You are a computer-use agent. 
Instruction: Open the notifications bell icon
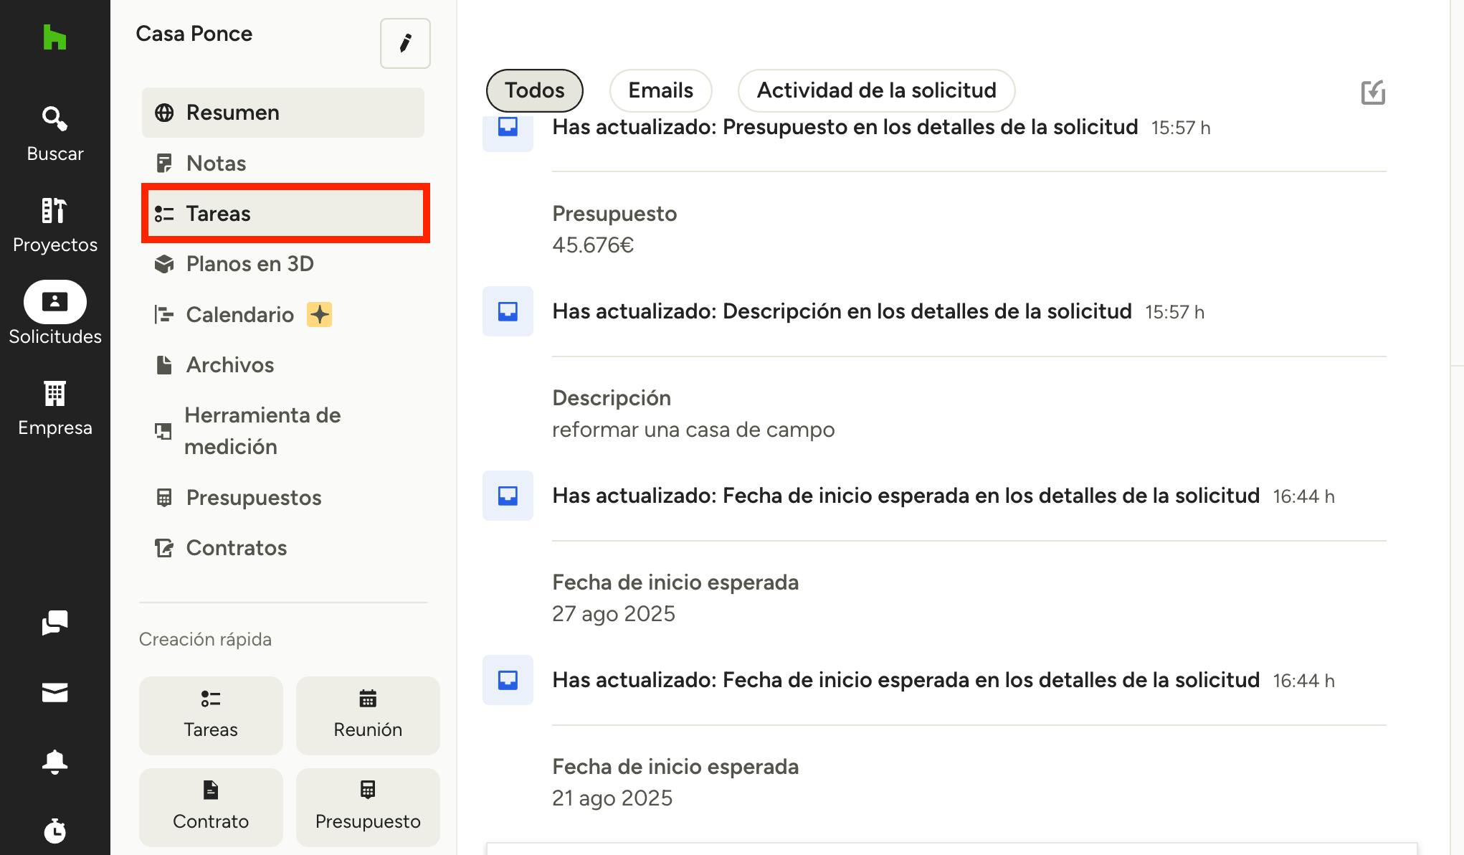point(54,761)
